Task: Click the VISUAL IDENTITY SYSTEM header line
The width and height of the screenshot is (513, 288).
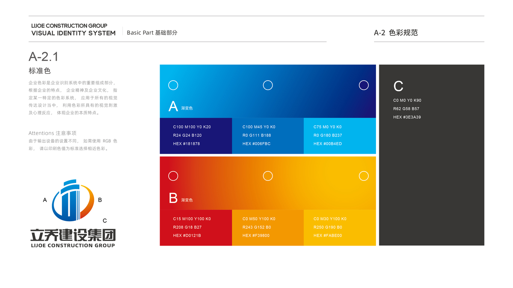Action: click(x=74, y=33)
